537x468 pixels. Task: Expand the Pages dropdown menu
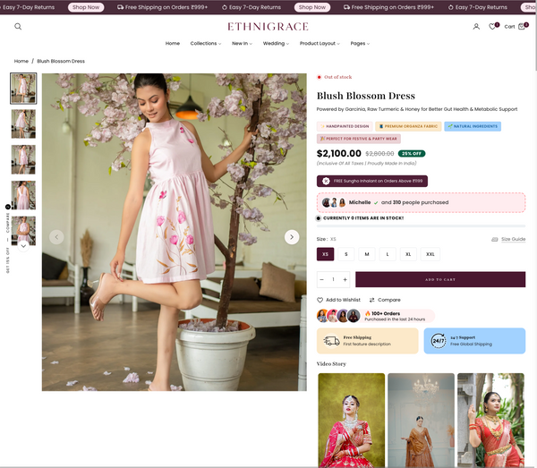[x=360, y=43]
